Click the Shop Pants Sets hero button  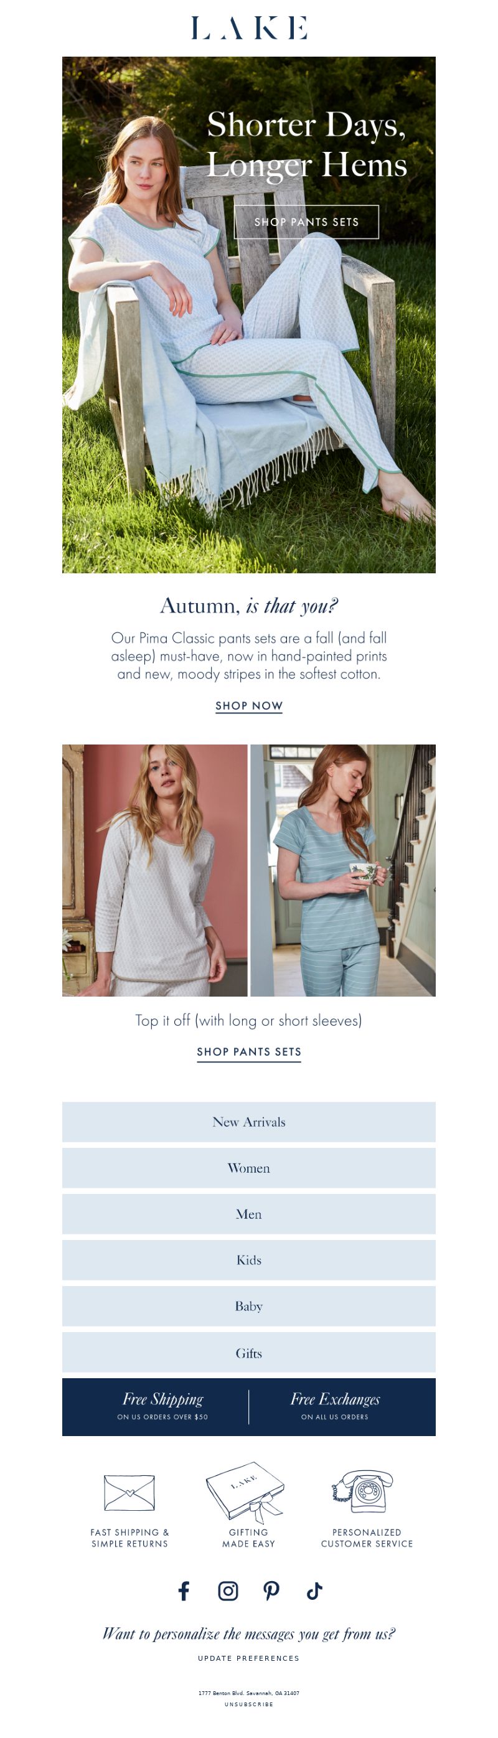tap(306, 222)
